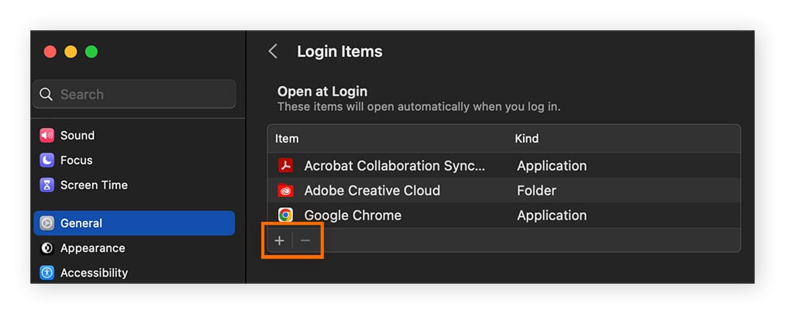Click the Login Items title
The width and height of the screenshot is (785, 314).
click(339, 51)
